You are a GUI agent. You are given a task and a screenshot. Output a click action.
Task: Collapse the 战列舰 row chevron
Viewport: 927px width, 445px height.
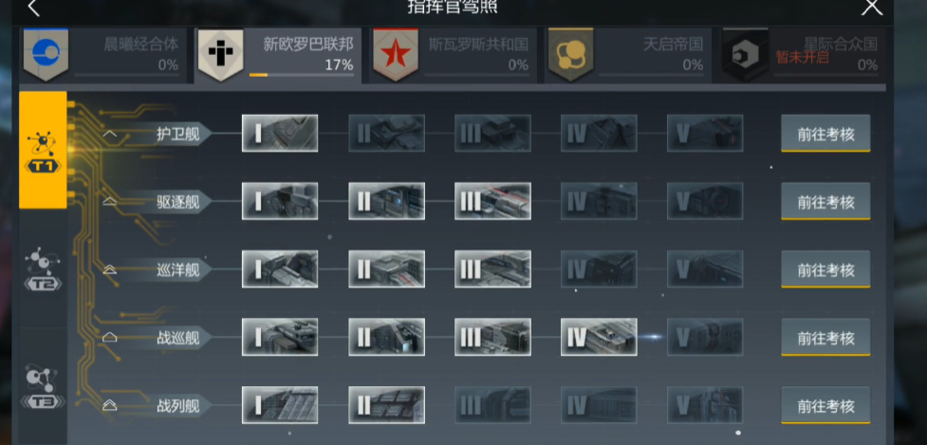pyautogui.click(x=110, y=406)
